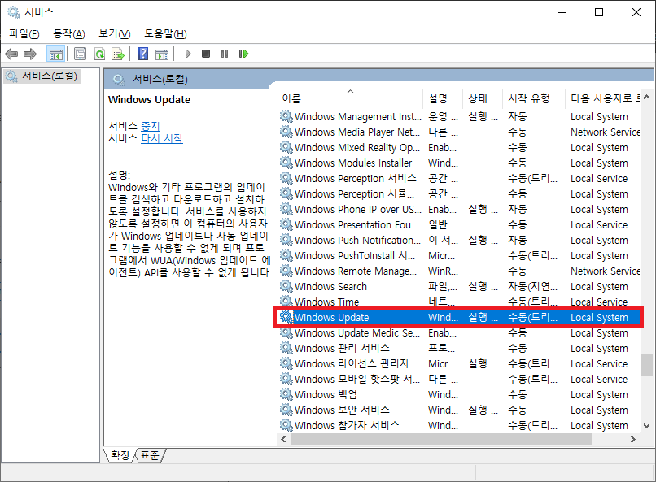Open the 보기(V) menu
The height and width of the screenshot is (482, 656).
[114, 34]
